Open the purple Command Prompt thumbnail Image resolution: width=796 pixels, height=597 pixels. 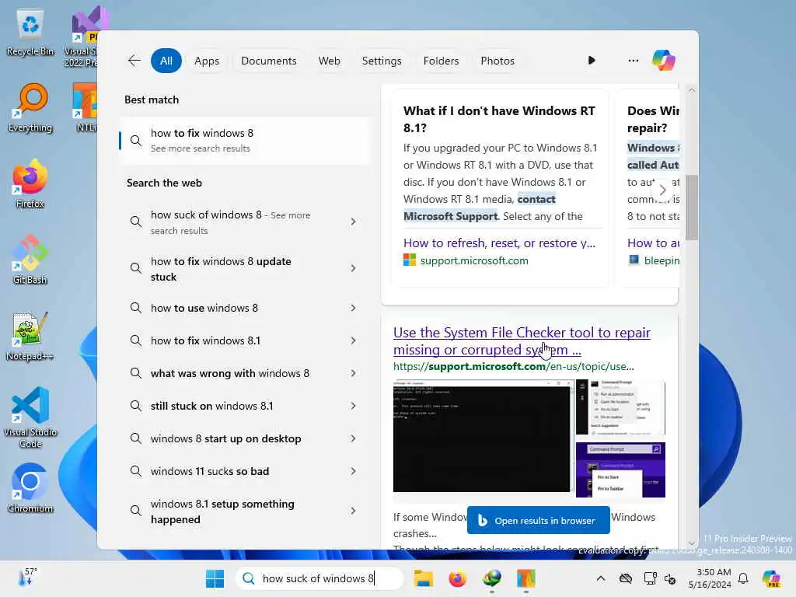click(620, 470)
